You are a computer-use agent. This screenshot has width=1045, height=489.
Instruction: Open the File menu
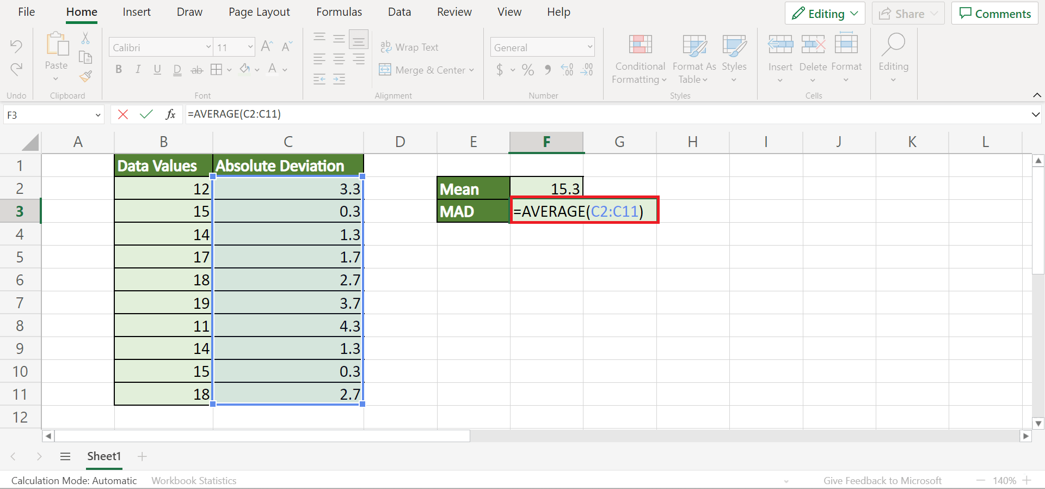[26, 12]
